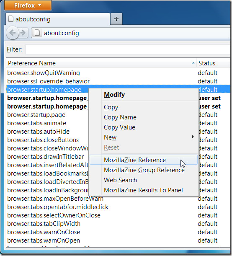Expand the New submenu arrow
Image resolution: width=232 pixels, height=256 pixels.
(x=193, y=137)
